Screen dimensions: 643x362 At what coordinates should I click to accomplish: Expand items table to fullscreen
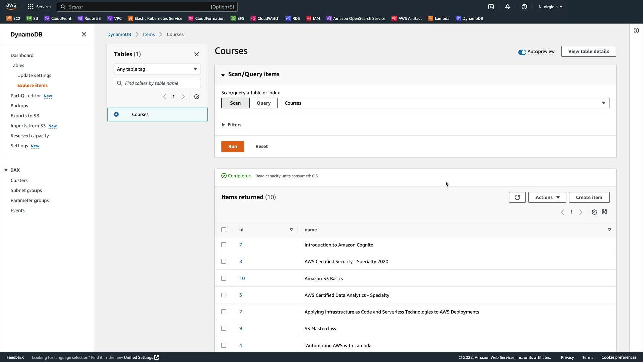click(604, 212)
